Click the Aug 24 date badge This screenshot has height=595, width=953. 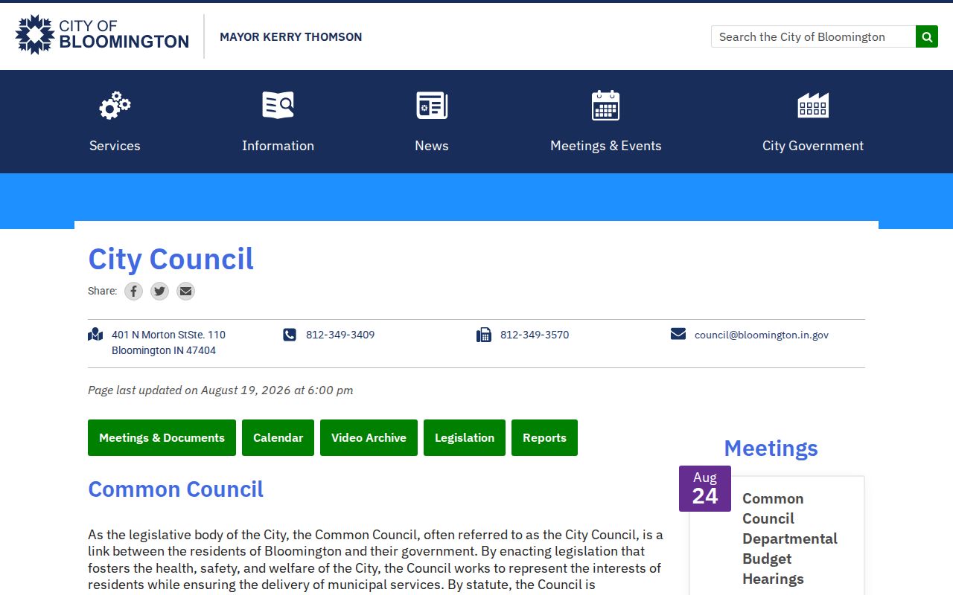click(705, 489)
